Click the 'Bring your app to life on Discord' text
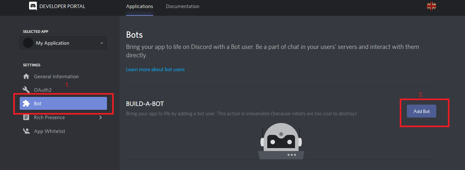465x170 pixels. pos(272,51)
